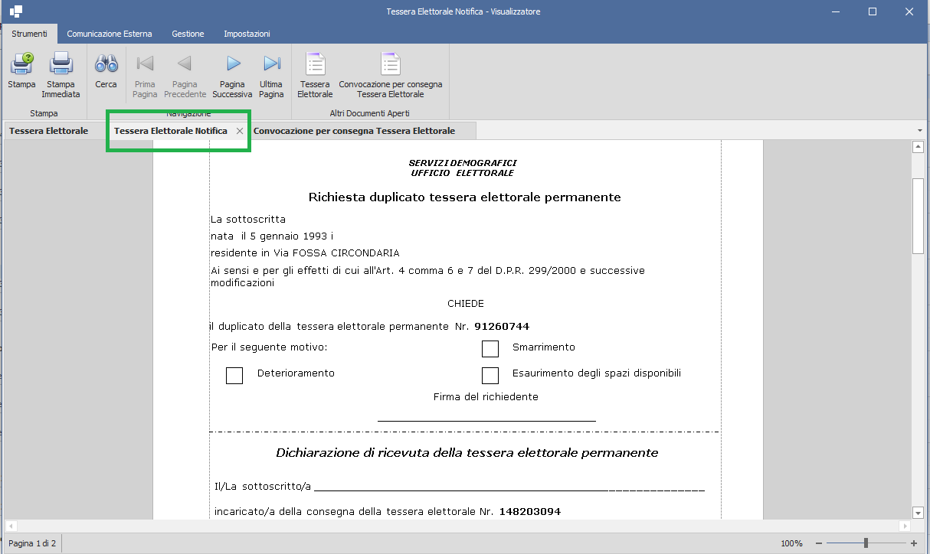The height and width of the screenshot is (554, 930).
Task: Click vertical scrollbar up arrow
Action: pyautogui.click(x=918, y=147)
